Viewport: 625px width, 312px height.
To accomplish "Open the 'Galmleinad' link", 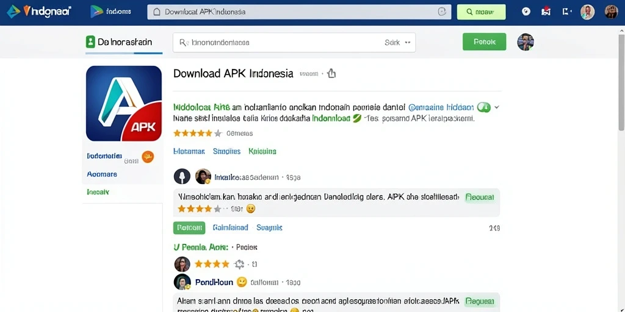I will coord(230,228).
